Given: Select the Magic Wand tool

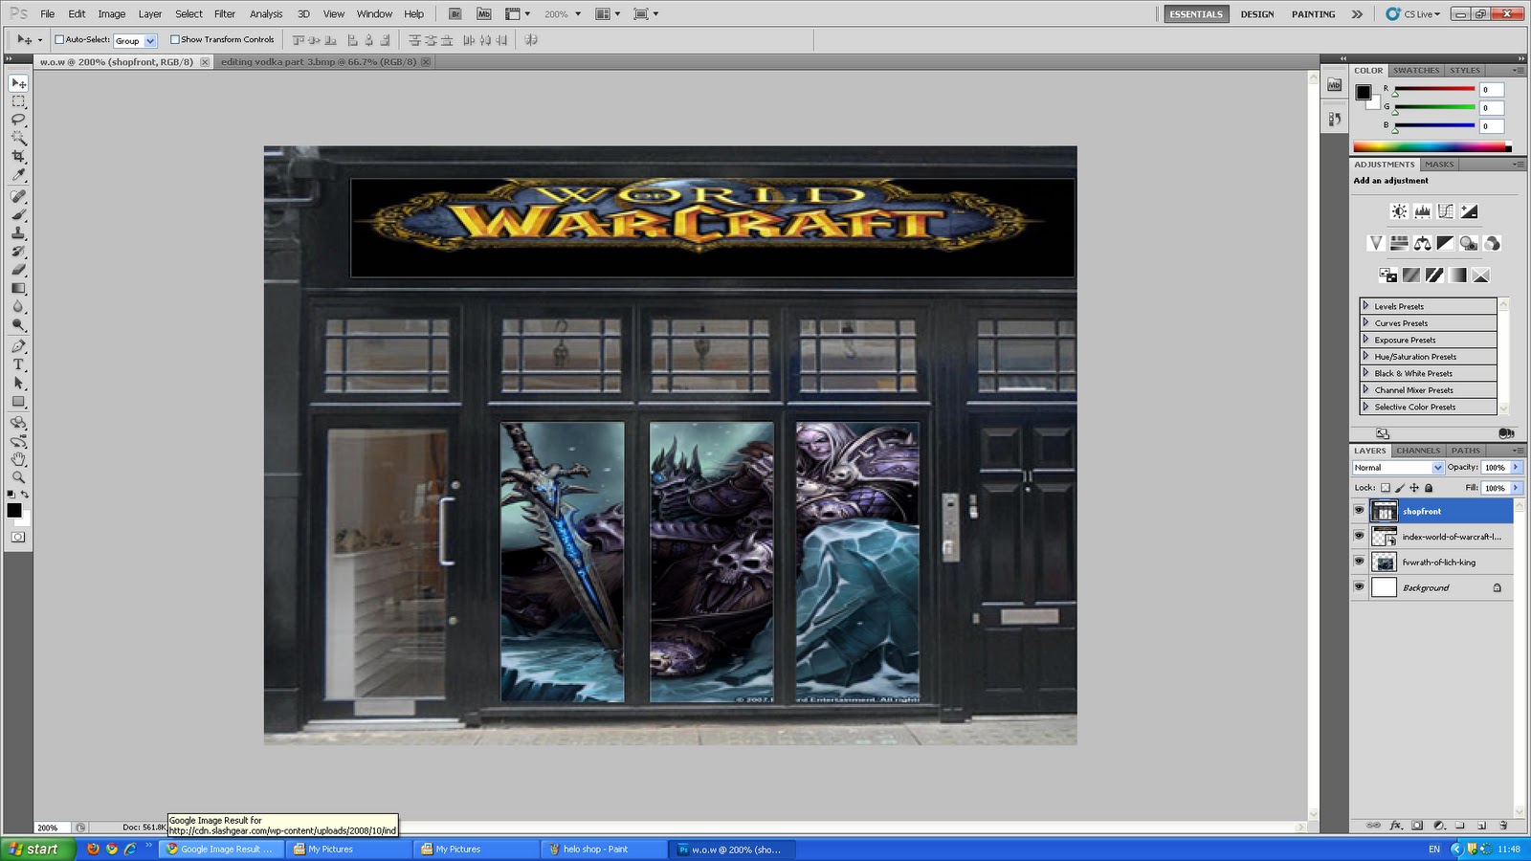Looking at the screenshot, I should click(x=18, y=138).
